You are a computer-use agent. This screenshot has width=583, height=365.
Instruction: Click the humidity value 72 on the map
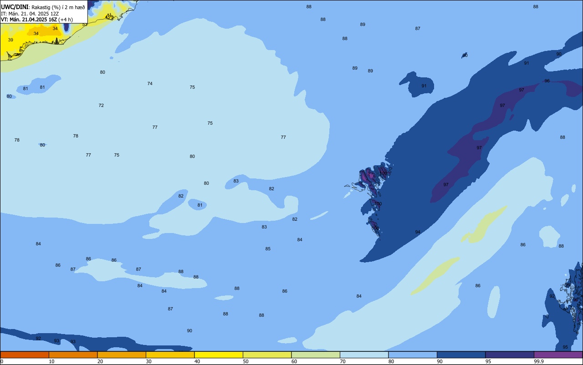coord(101,106)
